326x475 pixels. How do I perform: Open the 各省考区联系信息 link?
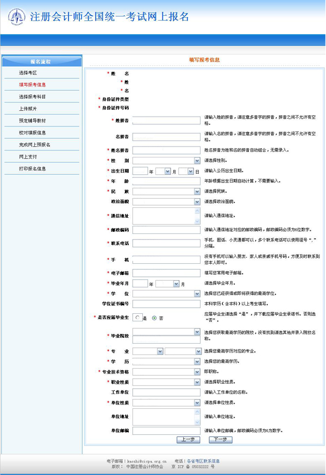point(203,461)
